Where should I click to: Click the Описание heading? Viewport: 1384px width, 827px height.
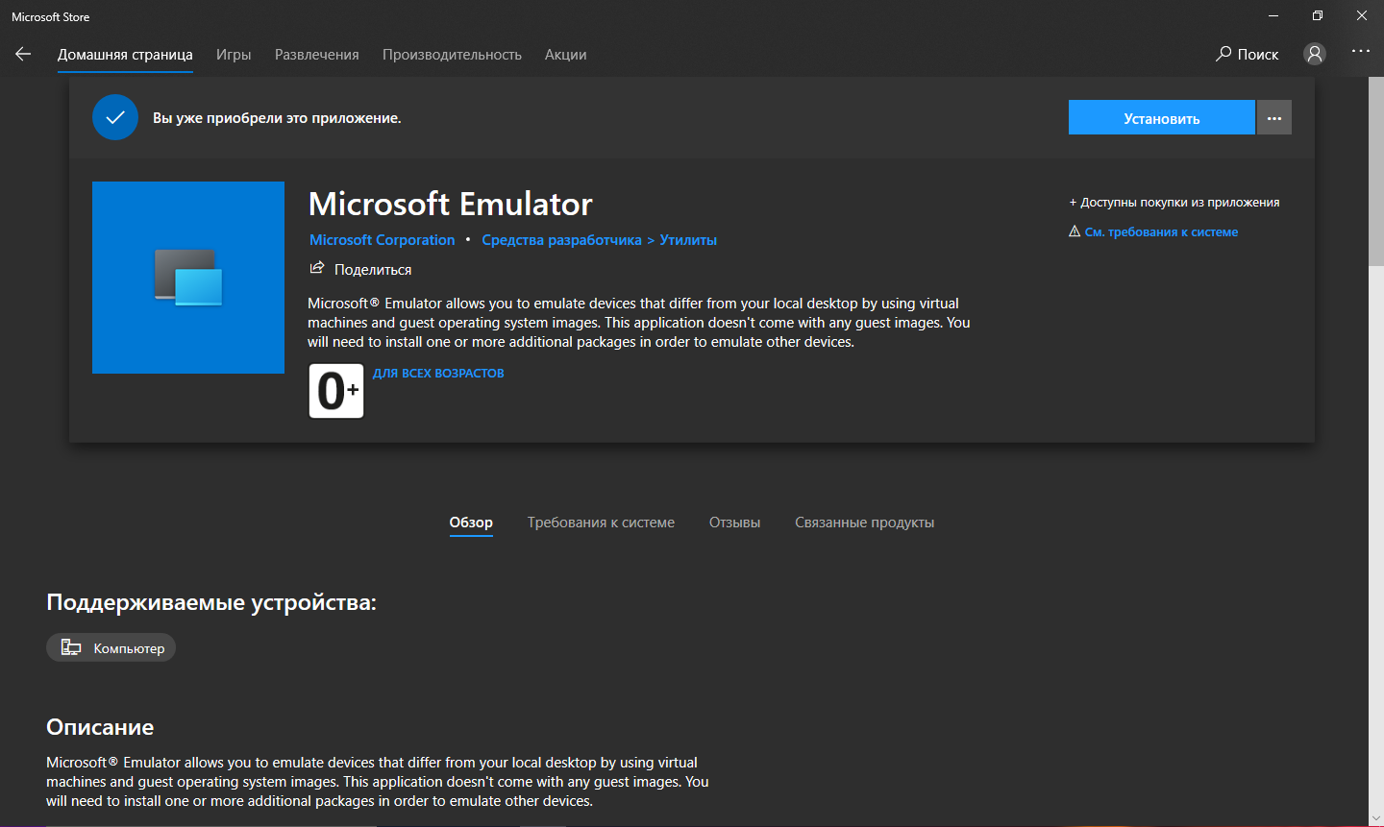point(100,727)
